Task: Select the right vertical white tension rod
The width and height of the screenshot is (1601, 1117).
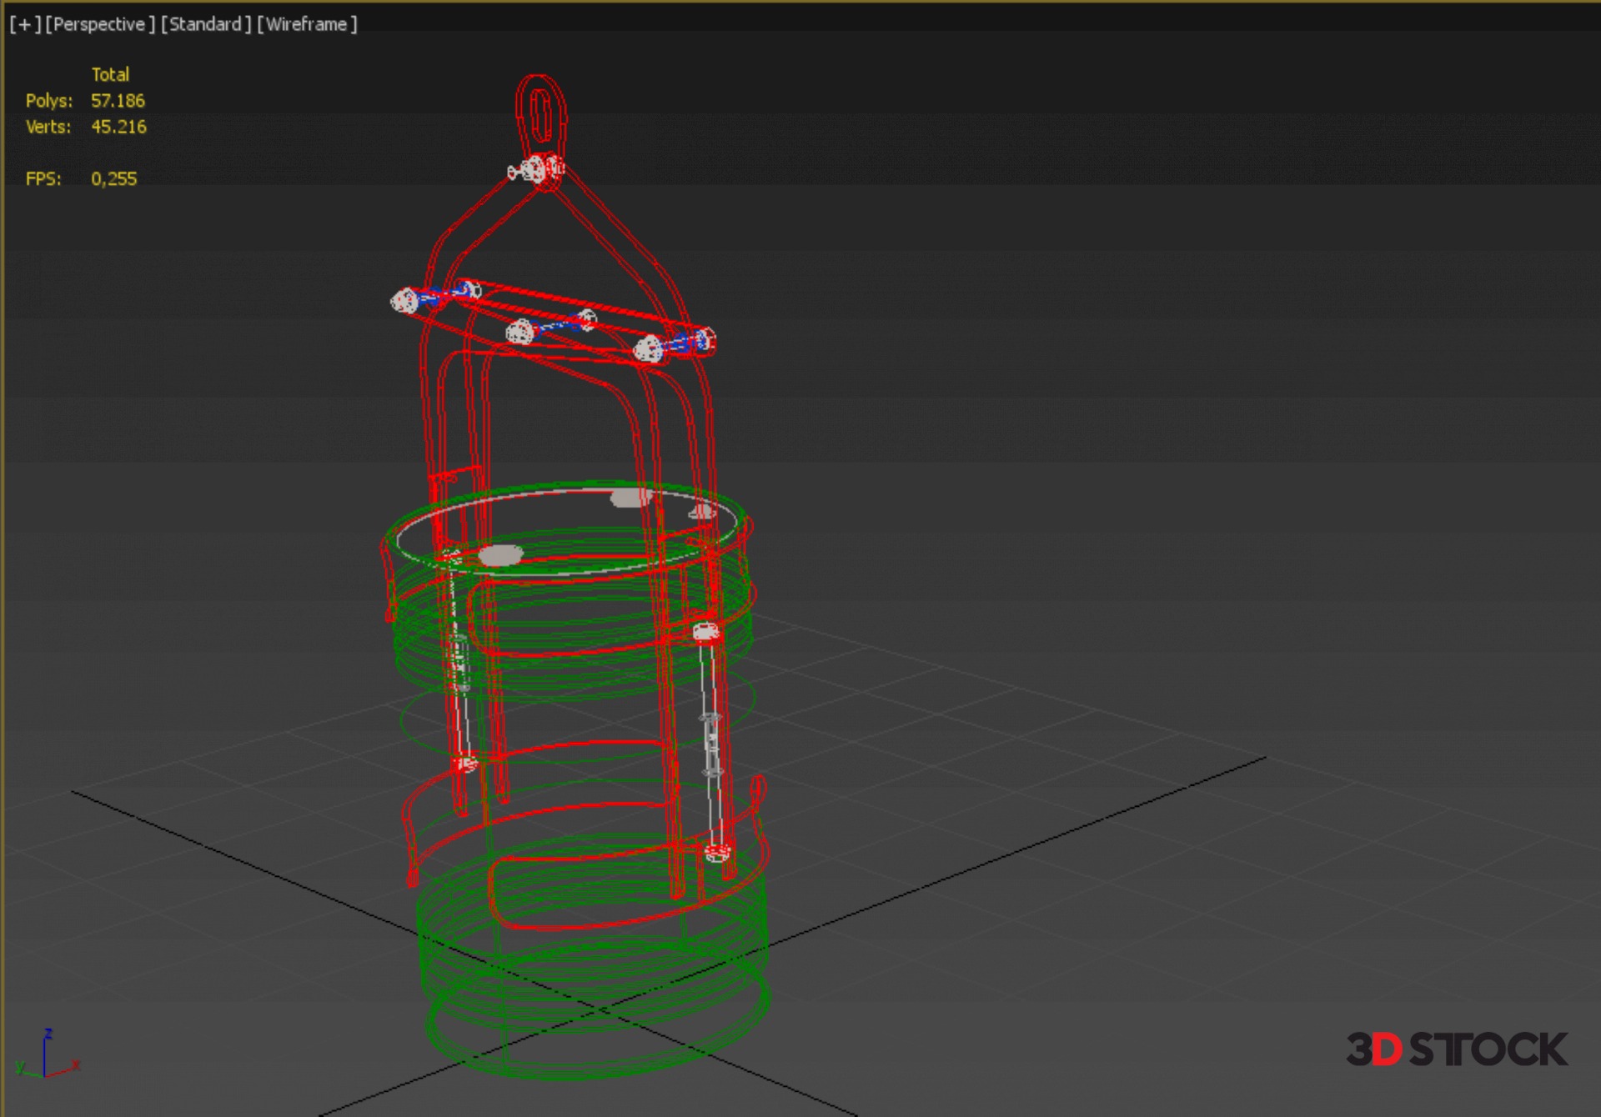Action: pyautogui.click(x=710, y=742)
